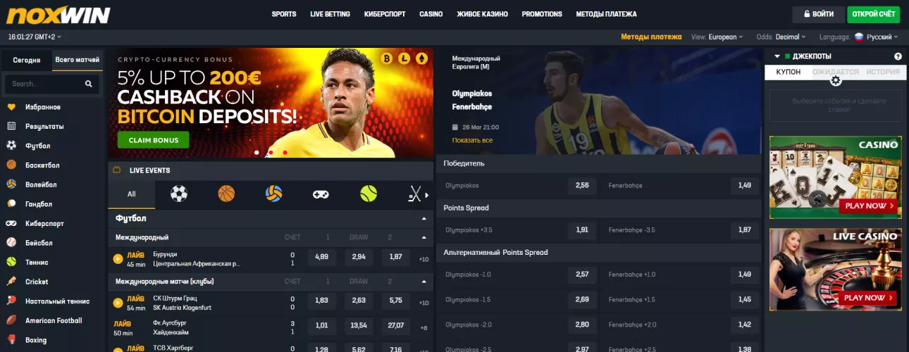
Task: Collapse the Футбол live events section
Action: tap(424, 219)
